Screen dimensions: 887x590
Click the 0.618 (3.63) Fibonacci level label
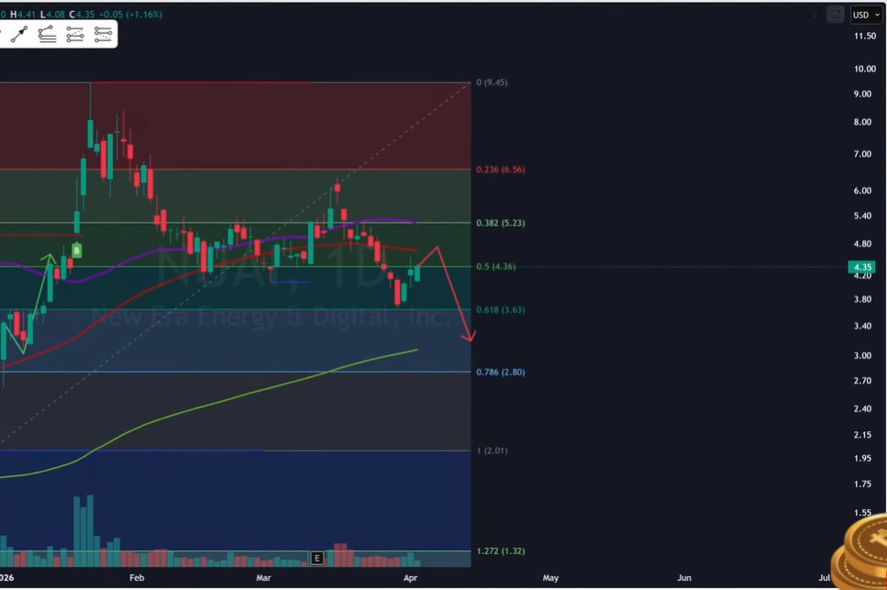point(501,310)
